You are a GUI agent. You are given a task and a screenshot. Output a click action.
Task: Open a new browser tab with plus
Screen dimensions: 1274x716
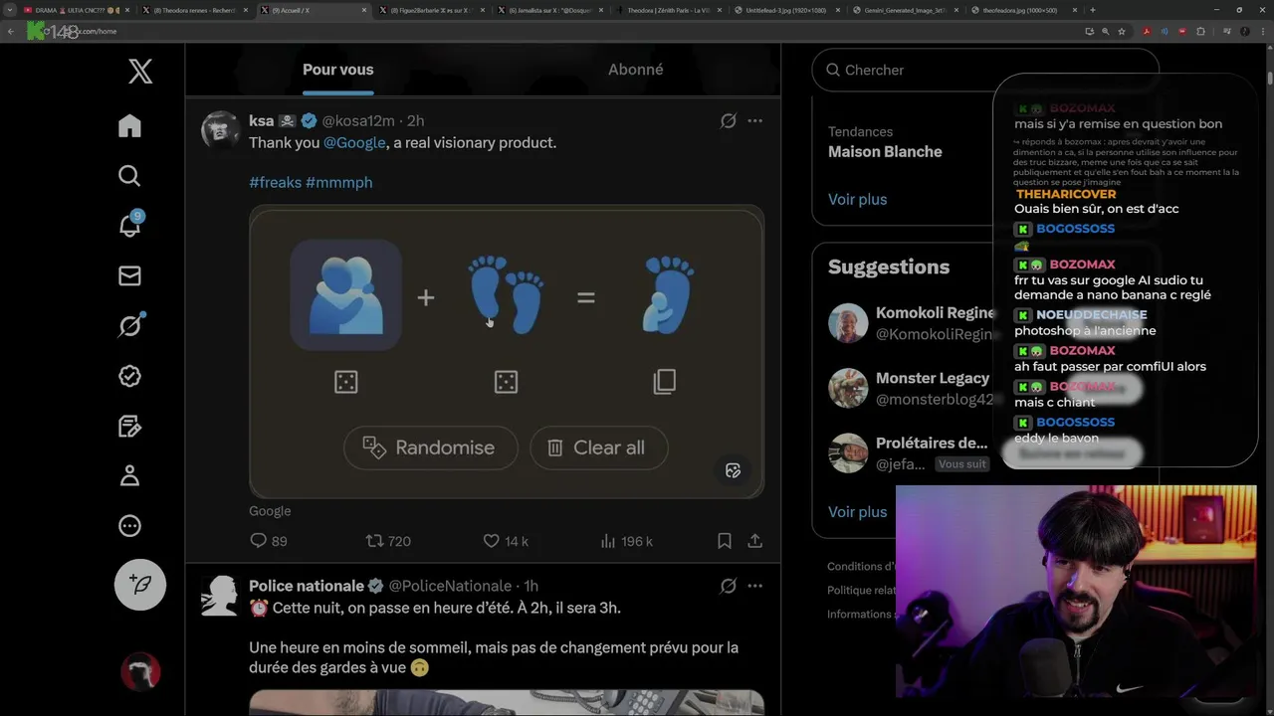coord(1093,10)
